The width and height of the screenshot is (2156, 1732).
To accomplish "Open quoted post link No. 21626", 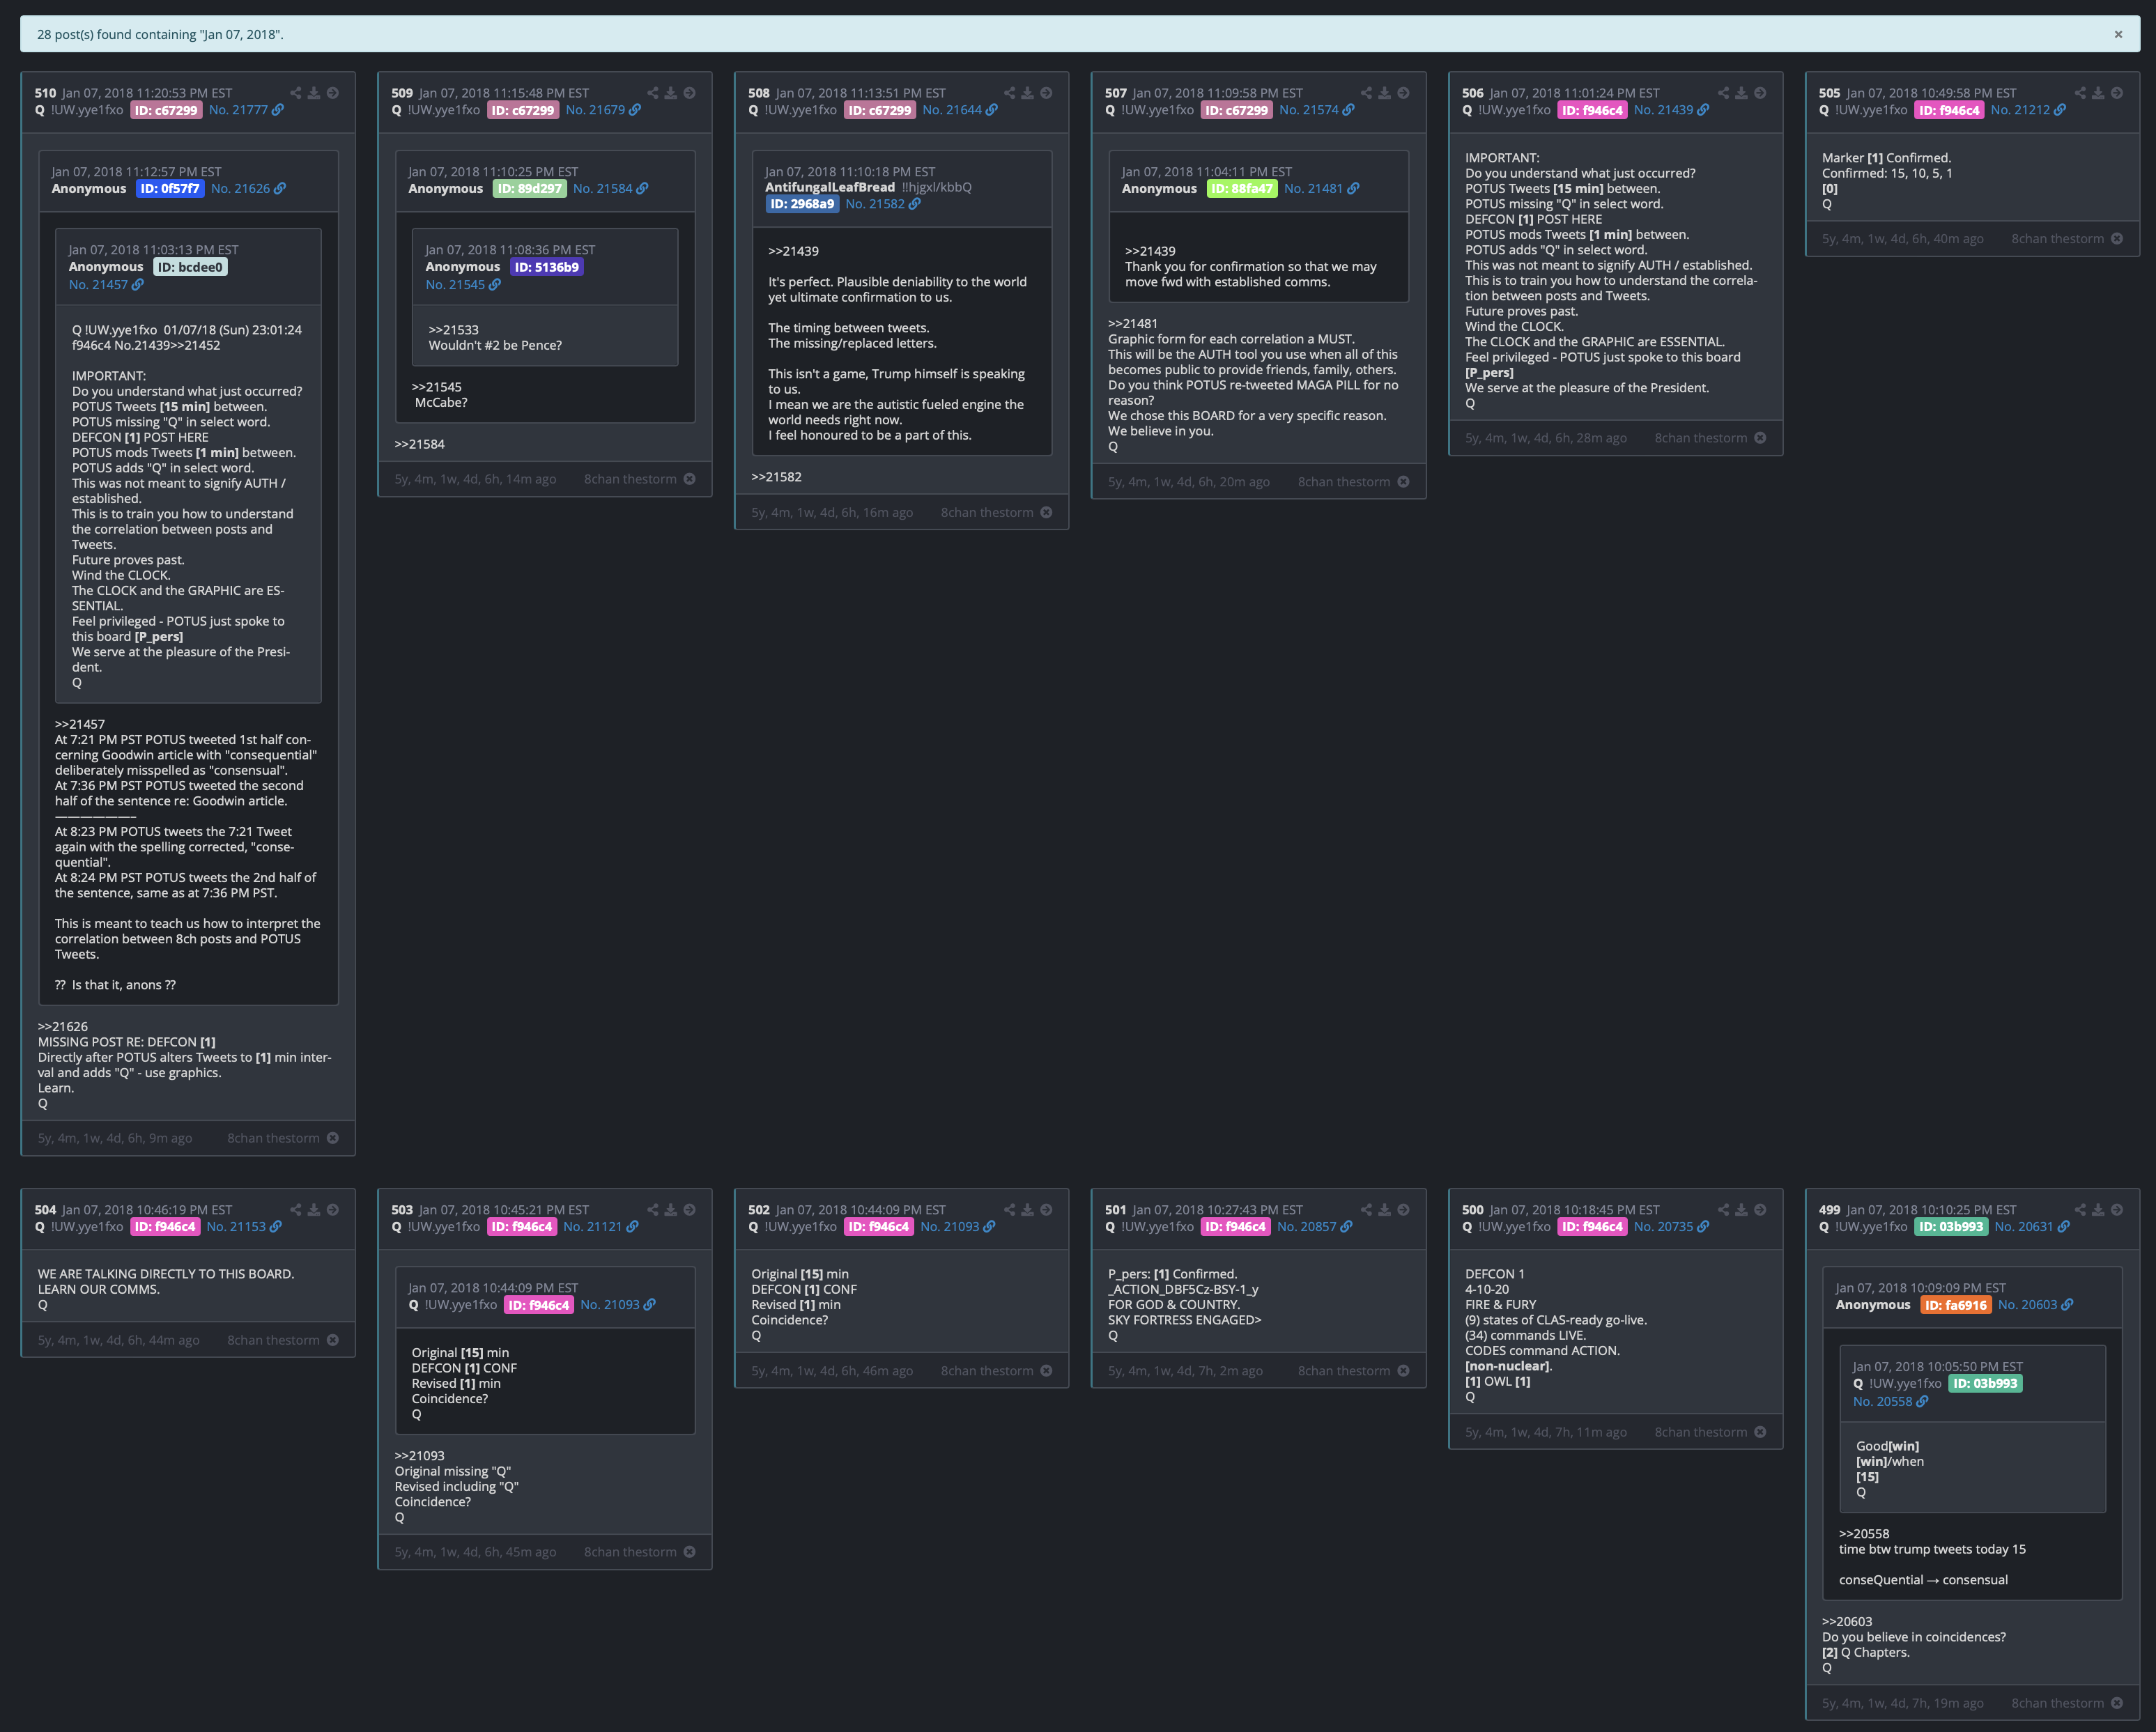I will [x=248, y=189].
